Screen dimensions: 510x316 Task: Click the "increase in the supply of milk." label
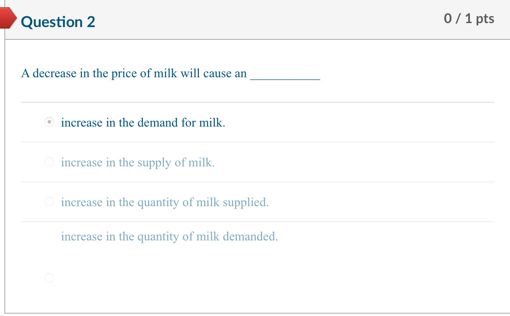[x=138, y=162]
